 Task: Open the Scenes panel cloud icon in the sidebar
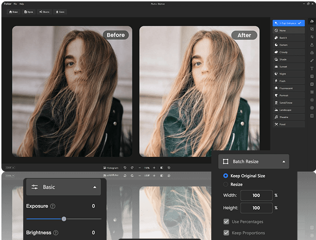(x=312, y=21)
